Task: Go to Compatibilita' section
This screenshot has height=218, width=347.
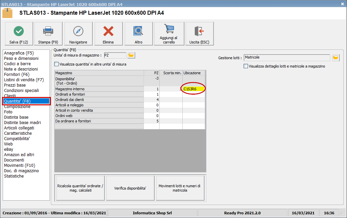Action: tap(17, 139)
